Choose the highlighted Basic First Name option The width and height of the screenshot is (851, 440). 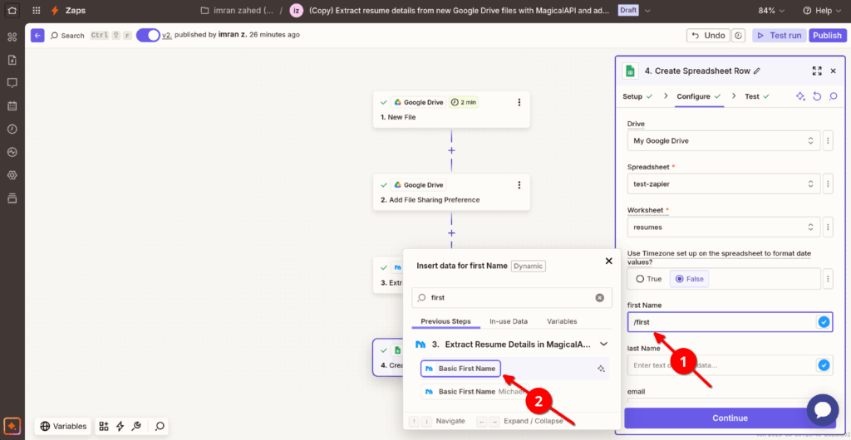pos(460,369)
